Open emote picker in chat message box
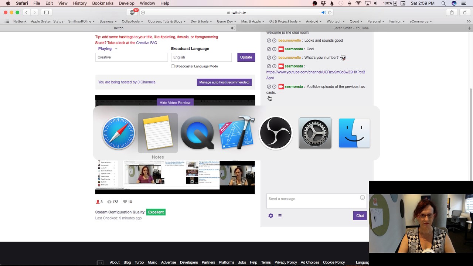This screenshot has width=473, height=266. pos(362,198)
